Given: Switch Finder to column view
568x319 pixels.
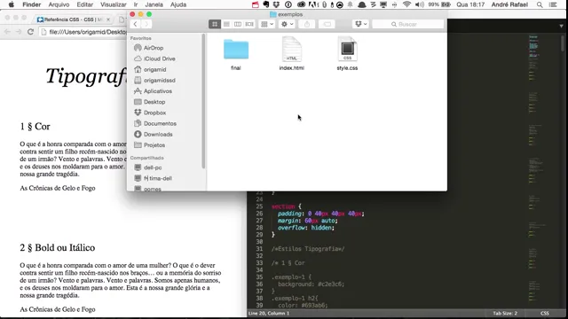Looking at the screenshot, I should pyautogui.click(x=238, y=24).
